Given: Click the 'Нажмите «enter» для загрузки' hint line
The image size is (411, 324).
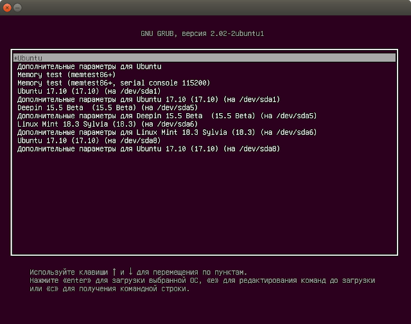Looking at the screenshot, I should click(202, 280).
